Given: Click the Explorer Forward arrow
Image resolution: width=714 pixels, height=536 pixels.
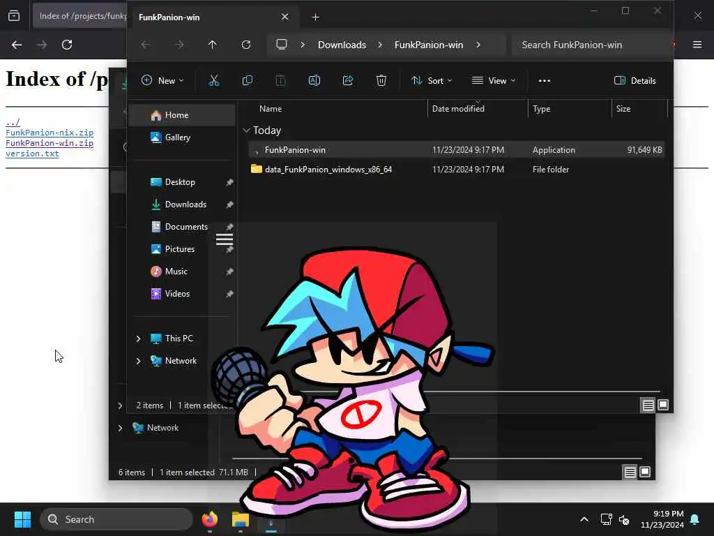Looking at the screenshot, I should (x=179, y=45).
